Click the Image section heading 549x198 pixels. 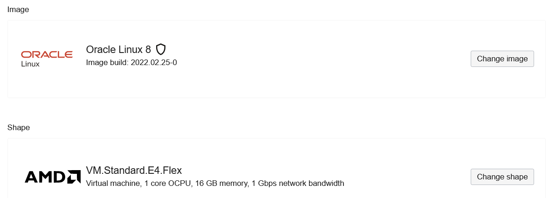tap(18, 9)
